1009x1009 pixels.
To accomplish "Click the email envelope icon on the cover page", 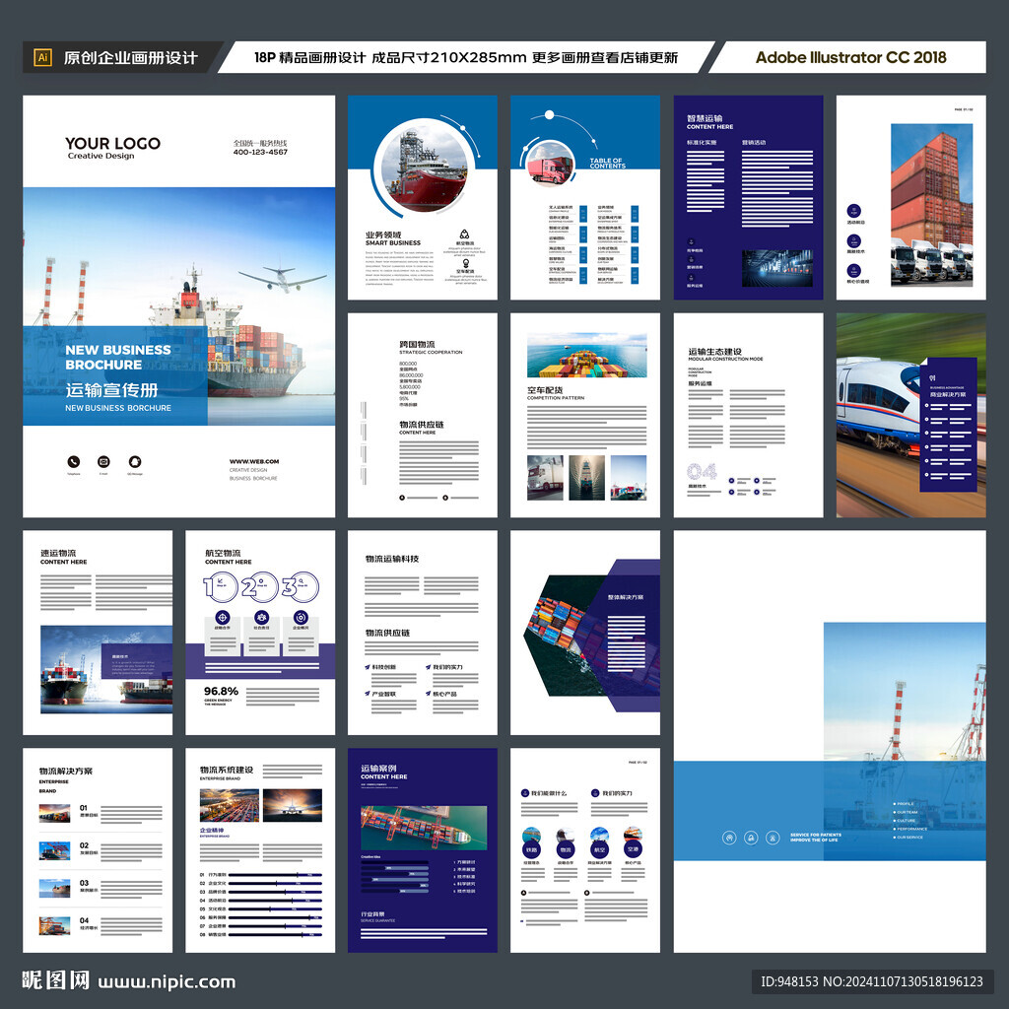I will pos(103,461).
